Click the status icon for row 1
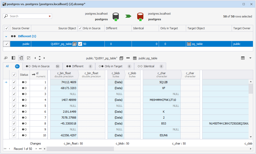 [x=24, y=82]
